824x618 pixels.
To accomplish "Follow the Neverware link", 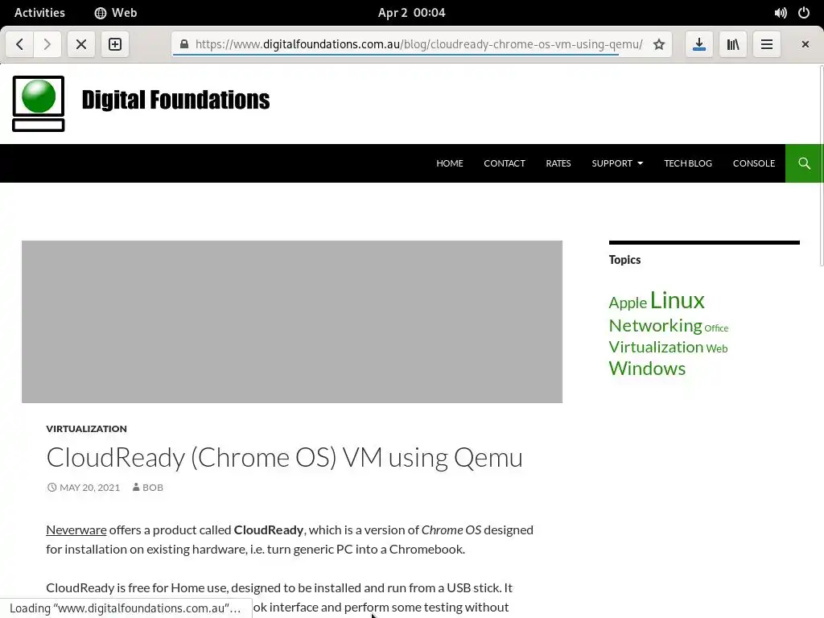I will pos(76,529).
